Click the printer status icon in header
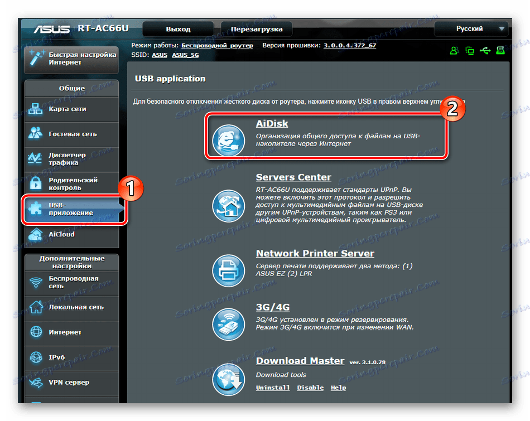 point(500,51)
